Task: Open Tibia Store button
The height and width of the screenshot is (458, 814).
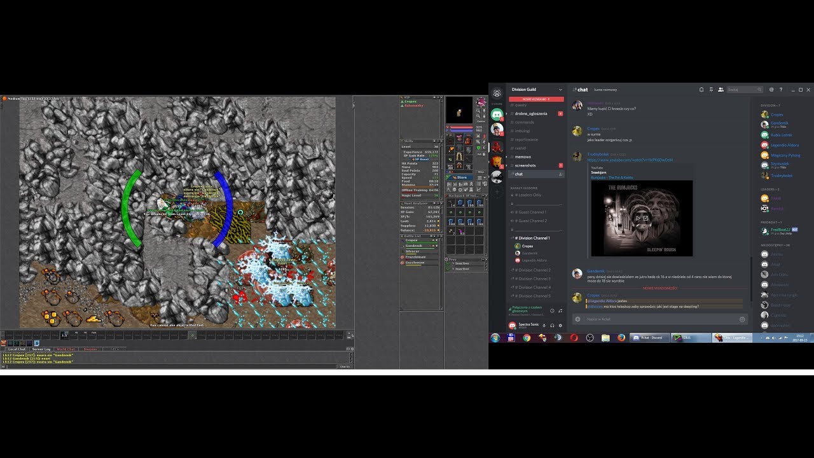Action: coord(460,177)
